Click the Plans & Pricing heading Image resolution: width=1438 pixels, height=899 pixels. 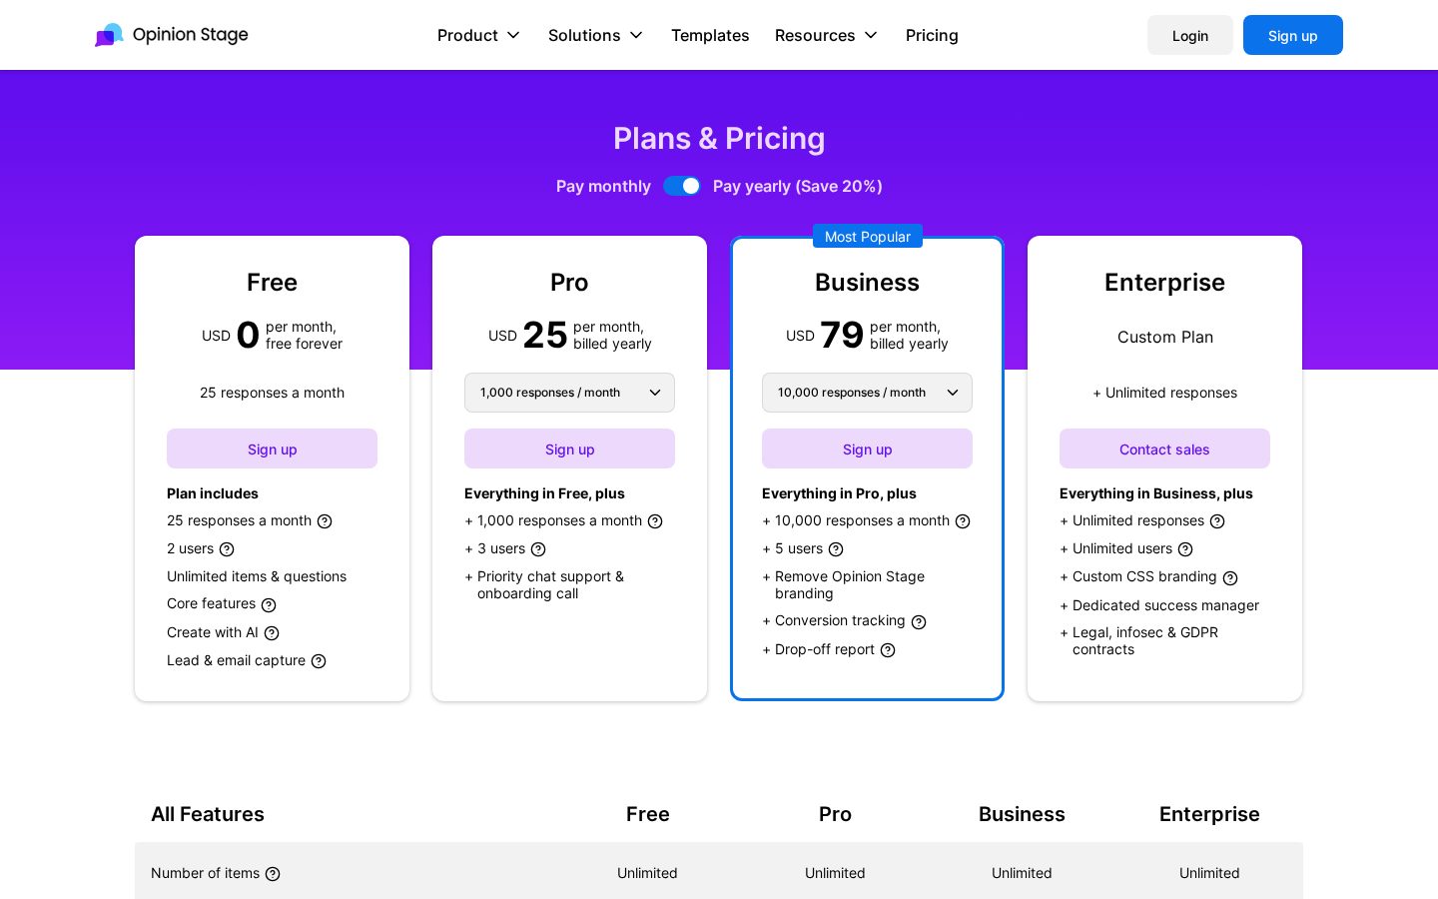(719, 138)
